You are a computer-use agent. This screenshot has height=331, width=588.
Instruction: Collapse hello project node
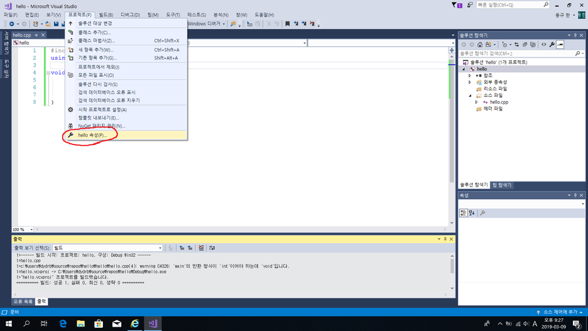point(464,69)
